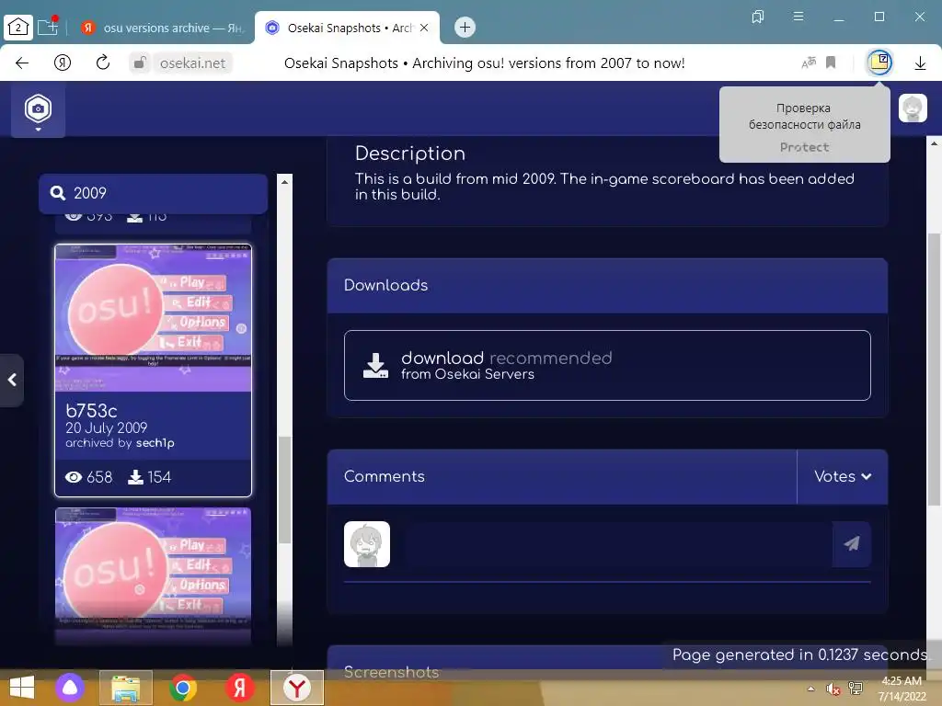
Task: Click the muted speaker volume tray icon
Action: [x=833, y=689]
